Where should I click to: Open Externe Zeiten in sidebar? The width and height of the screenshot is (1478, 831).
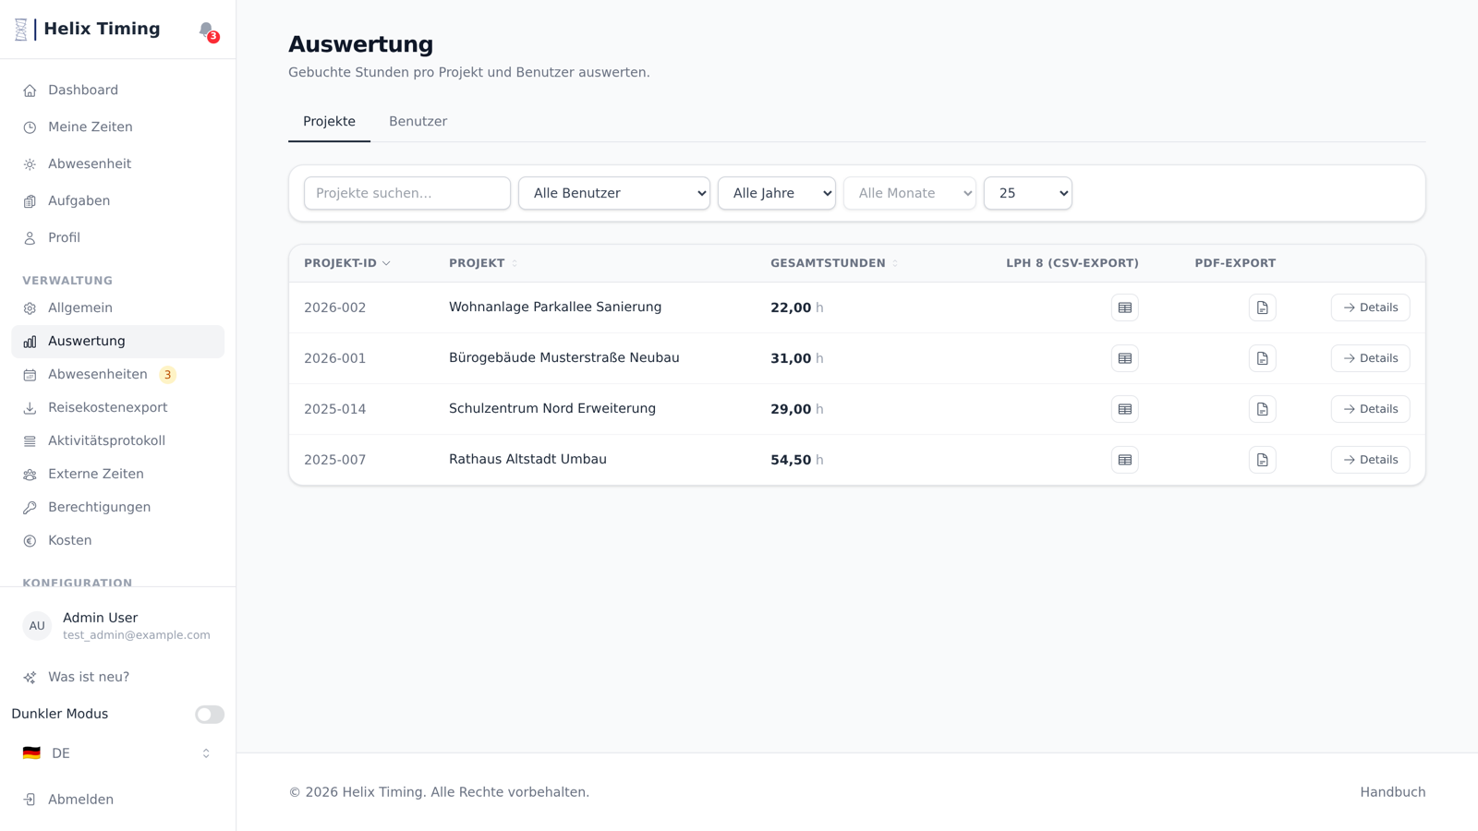click(117, 475)
